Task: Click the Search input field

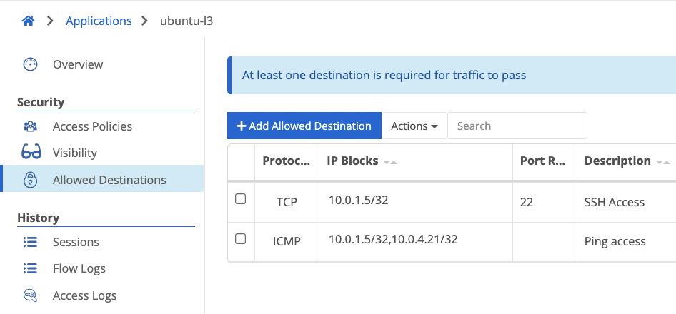Action: [517, 126]
